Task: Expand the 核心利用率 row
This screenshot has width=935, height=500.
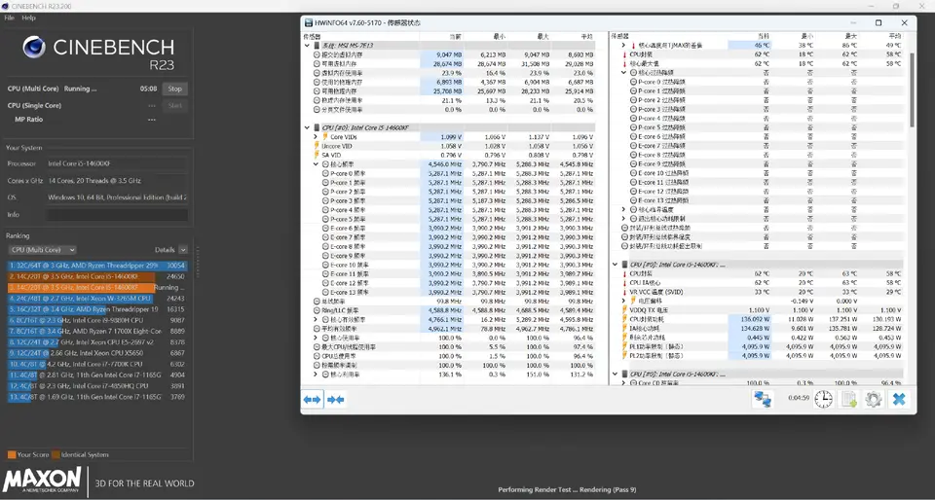Action: [316, 375]
